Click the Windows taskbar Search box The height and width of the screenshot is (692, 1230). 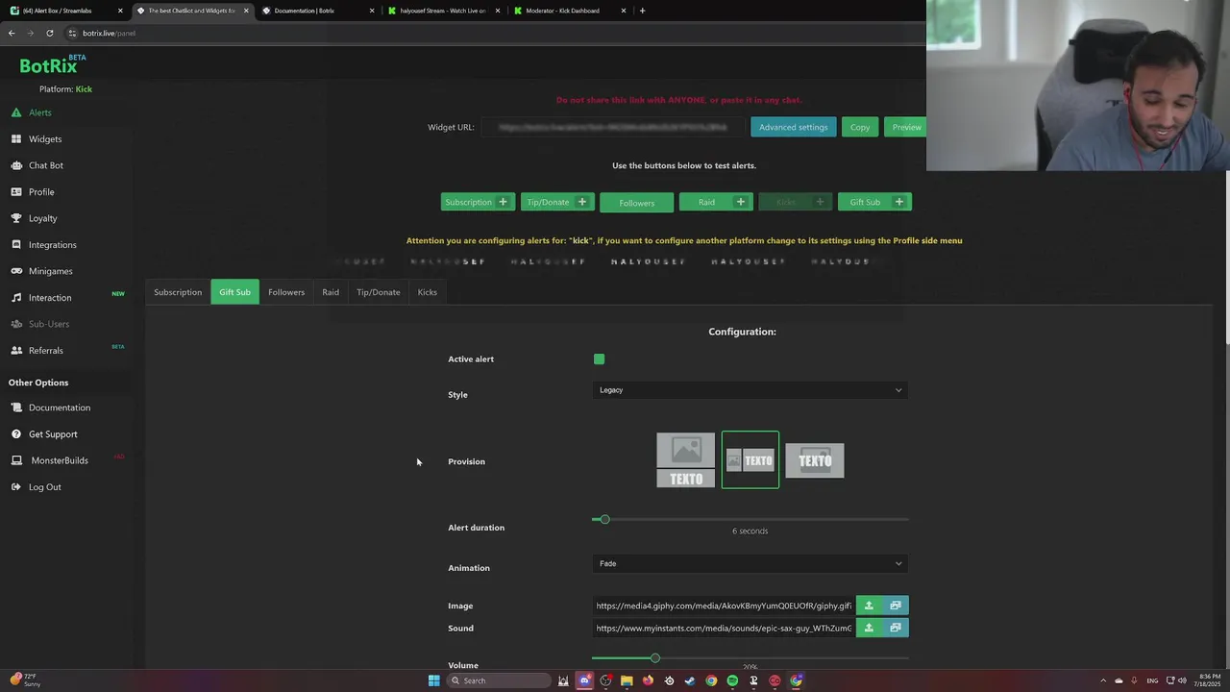pyautogui.click(x=500, y=680)
